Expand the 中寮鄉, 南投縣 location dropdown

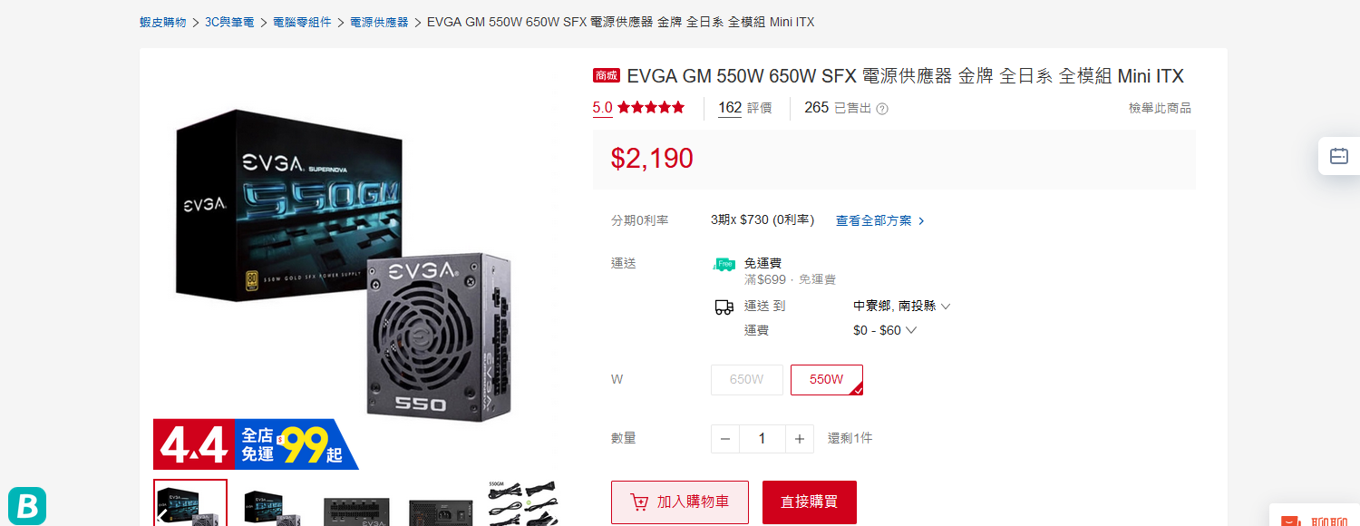tap(902, 307)
